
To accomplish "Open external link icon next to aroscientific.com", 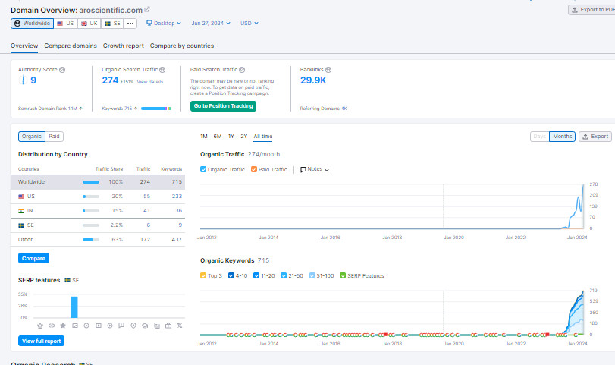I will pyautogui.click(x=147, y=9).
